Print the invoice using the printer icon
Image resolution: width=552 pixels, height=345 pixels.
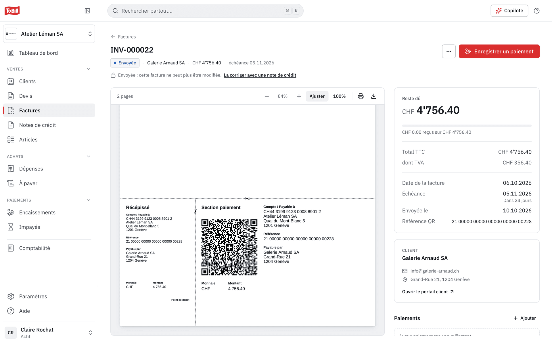click(x=361, y=96)
